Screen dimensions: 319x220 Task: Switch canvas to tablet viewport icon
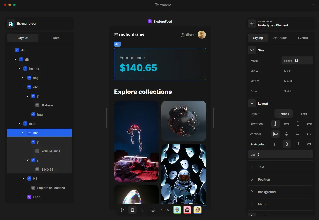(x=143, y=210)
